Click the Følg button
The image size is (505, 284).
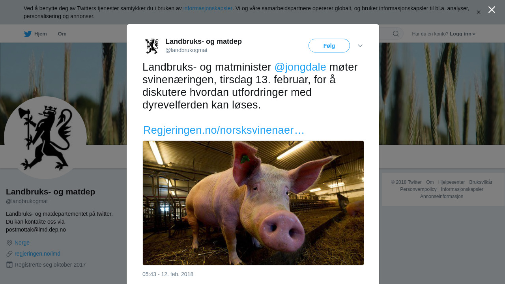coord(329,46)
